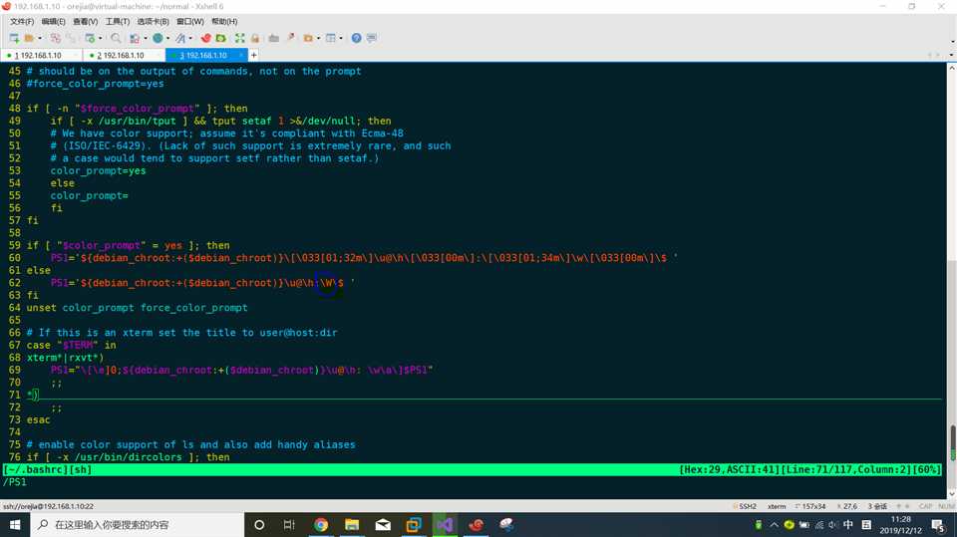Click the window layout toolbar icon
Viewport: 957px width, 537px height.
click(x=330, y=38)
